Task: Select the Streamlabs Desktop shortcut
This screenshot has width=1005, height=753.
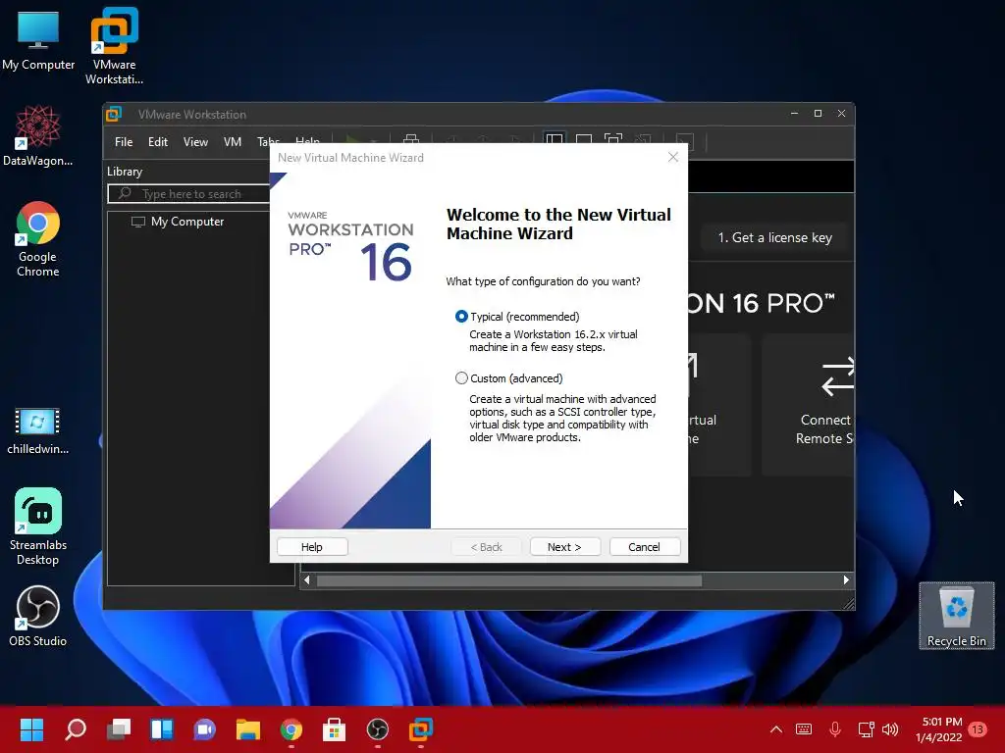Action: (x=38, y=527)
